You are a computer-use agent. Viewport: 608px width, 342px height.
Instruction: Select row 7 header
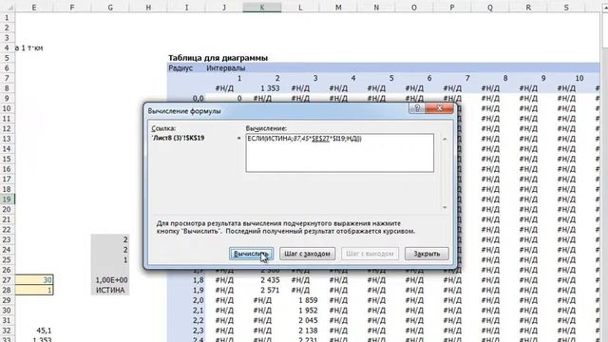pyautogui.click(x=7, y=78)
